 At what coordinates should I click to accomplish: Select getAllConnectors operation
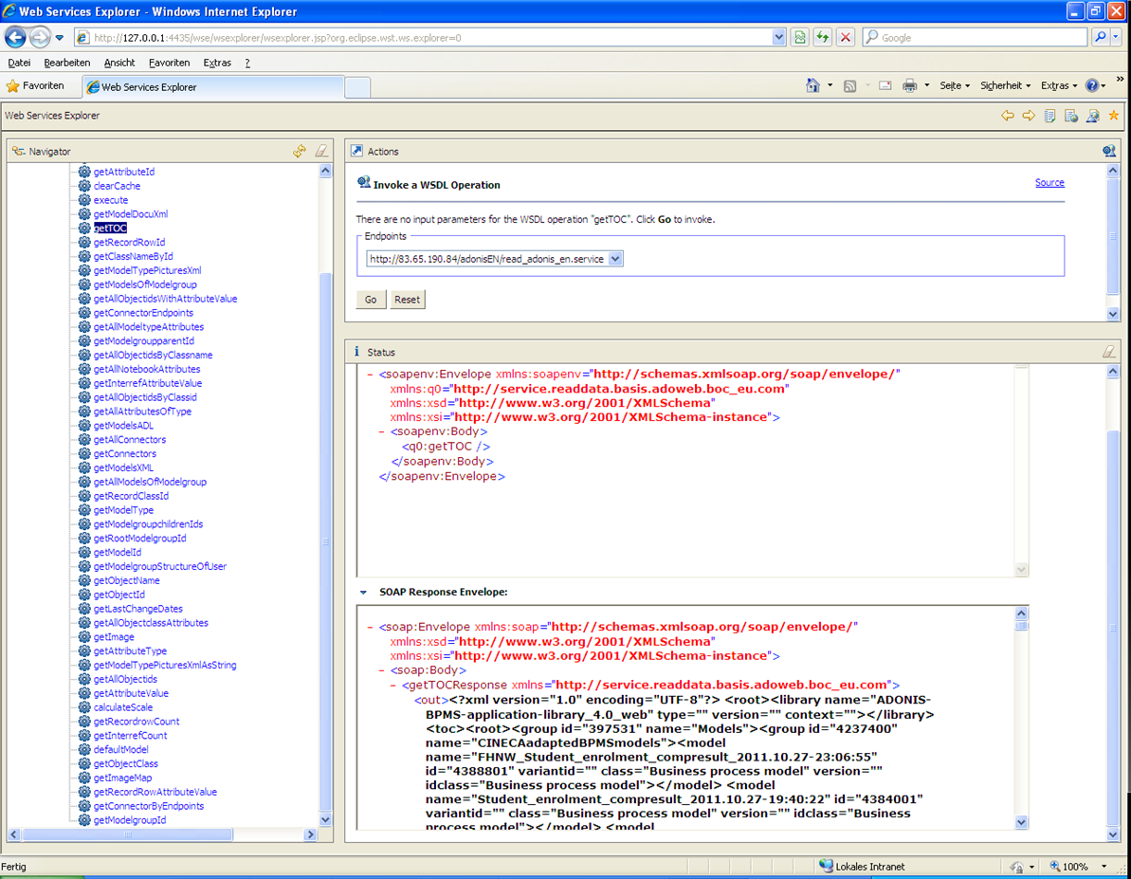(x=130, y=440)
